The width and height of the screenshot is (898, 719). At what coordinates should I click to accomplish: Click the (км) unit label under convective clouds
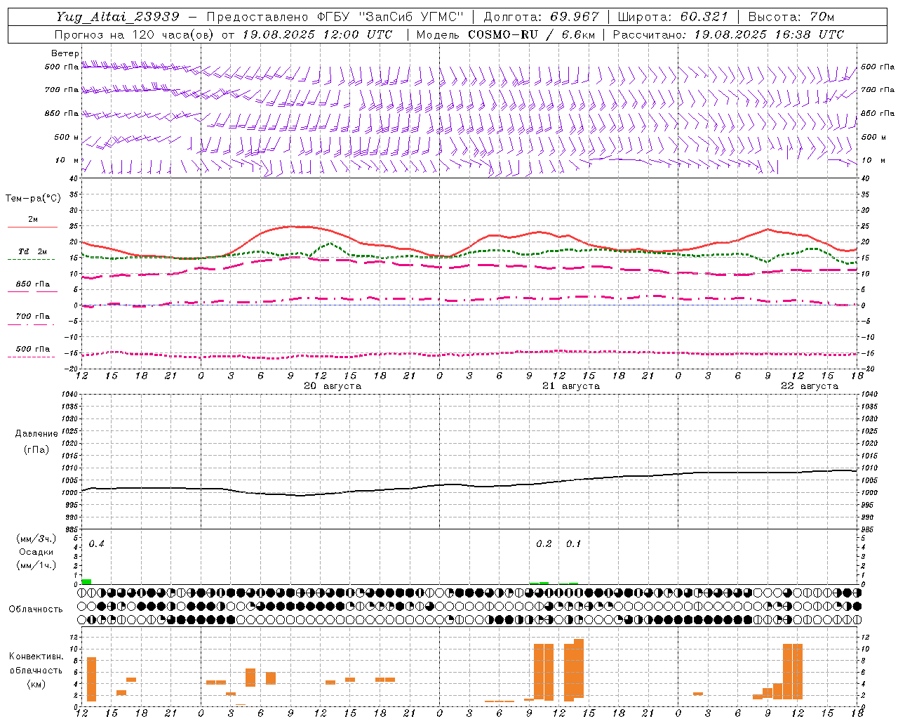36,684
